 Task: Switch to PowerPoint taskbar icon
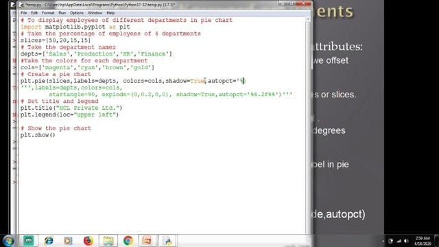coord(147,241)
